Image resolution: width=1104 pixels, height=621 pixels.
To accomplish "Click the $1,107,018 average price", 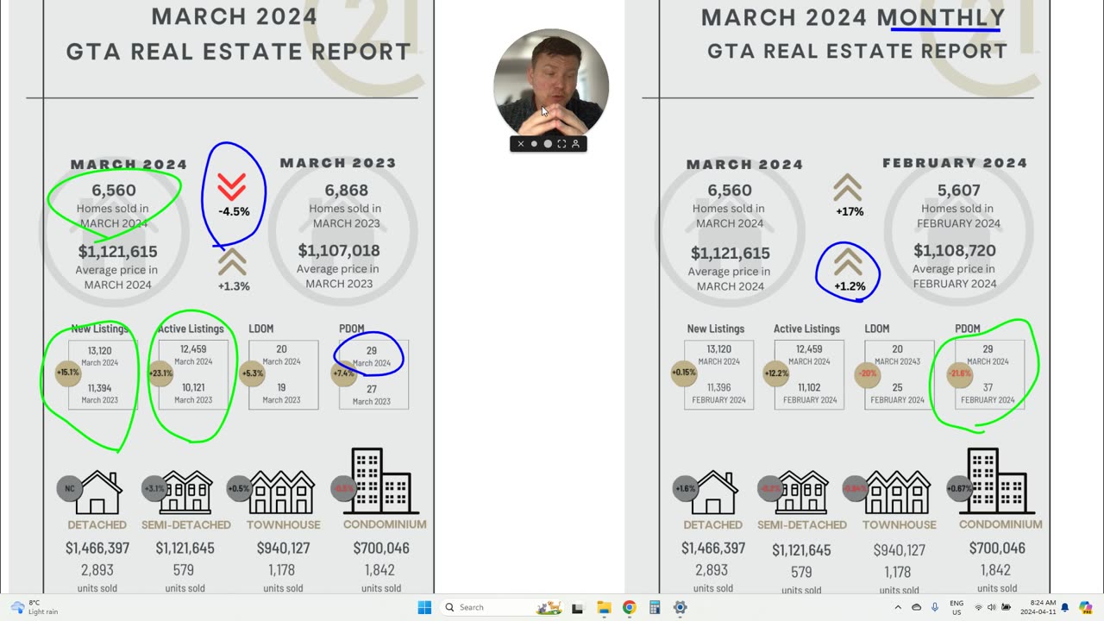I will click(339, 251).
